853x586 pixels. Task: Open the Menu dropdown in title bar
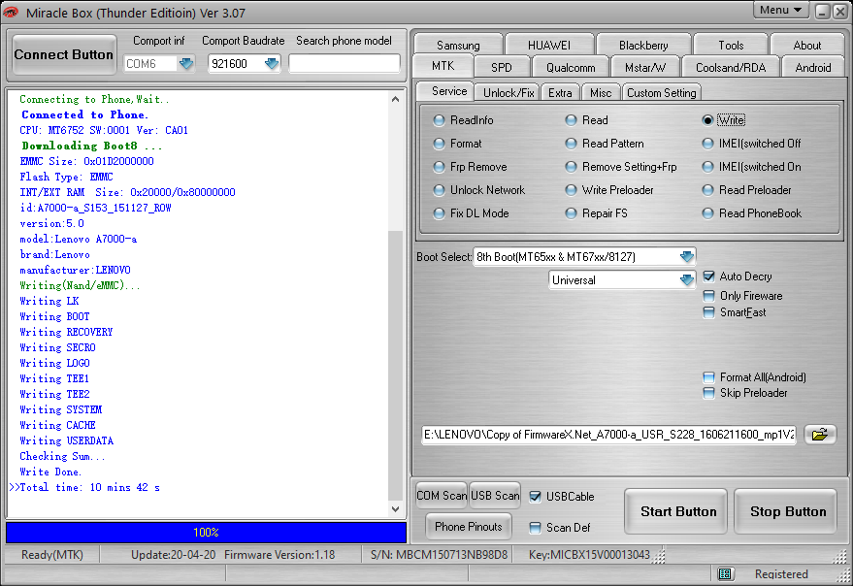[x=780, y=10]
